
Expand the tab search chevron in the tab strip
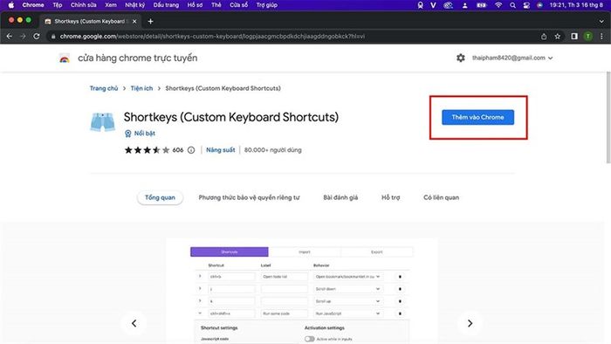[601, 22]
